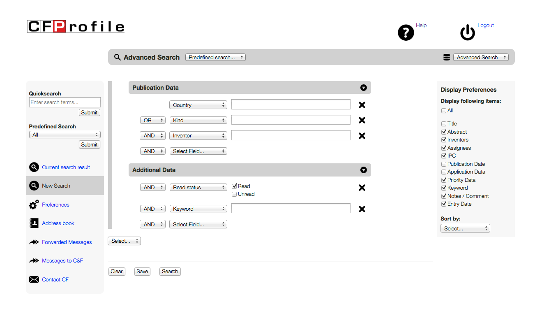Uncheck the Assignees display checkbox
The image size is (542, 316).
[444, 148]
